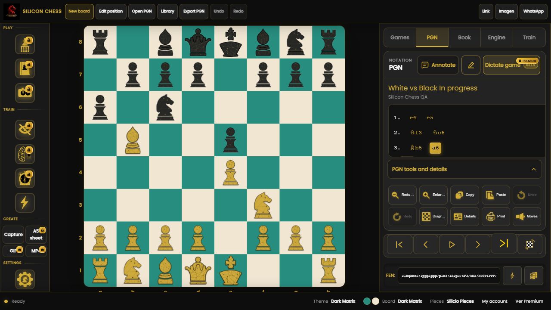The image size is (551, 310).
Task: Click the Annotate button
Action: 438,65
